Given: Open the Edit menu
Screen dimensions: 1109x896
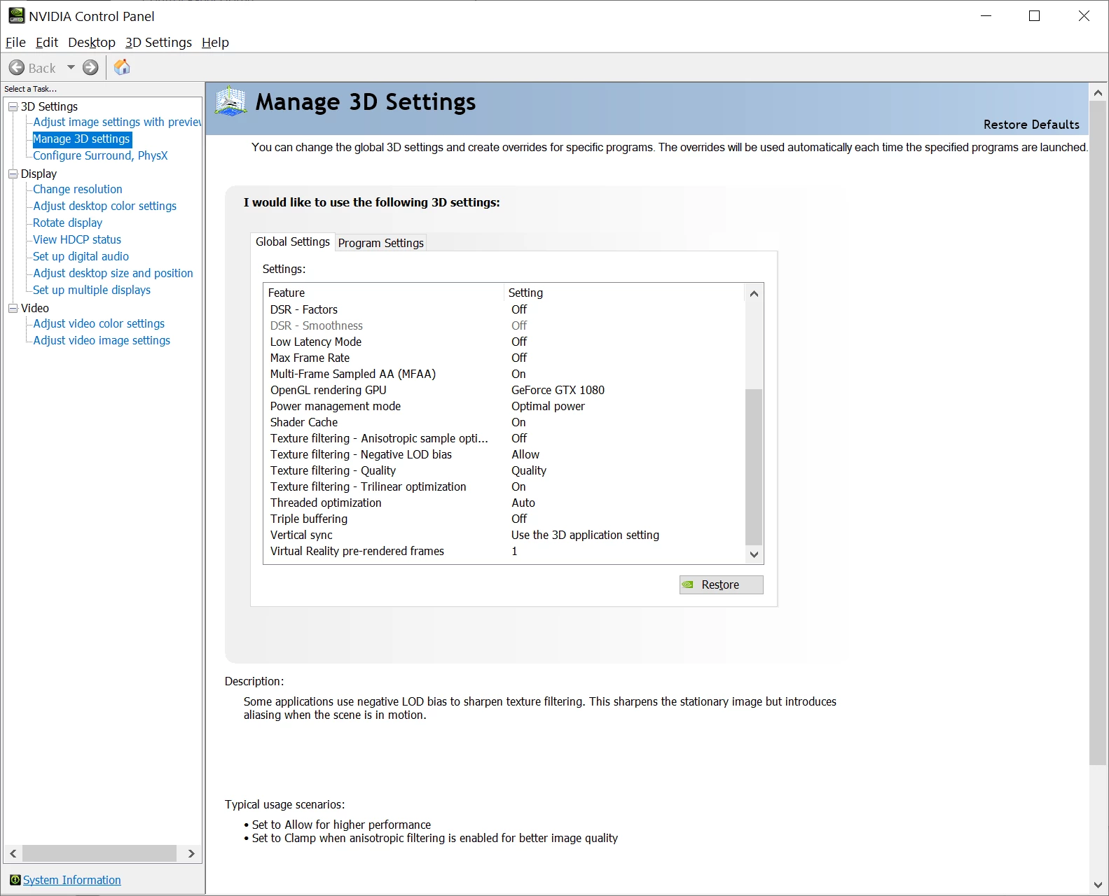Looking at the screenshot, I should pos(47,42).
